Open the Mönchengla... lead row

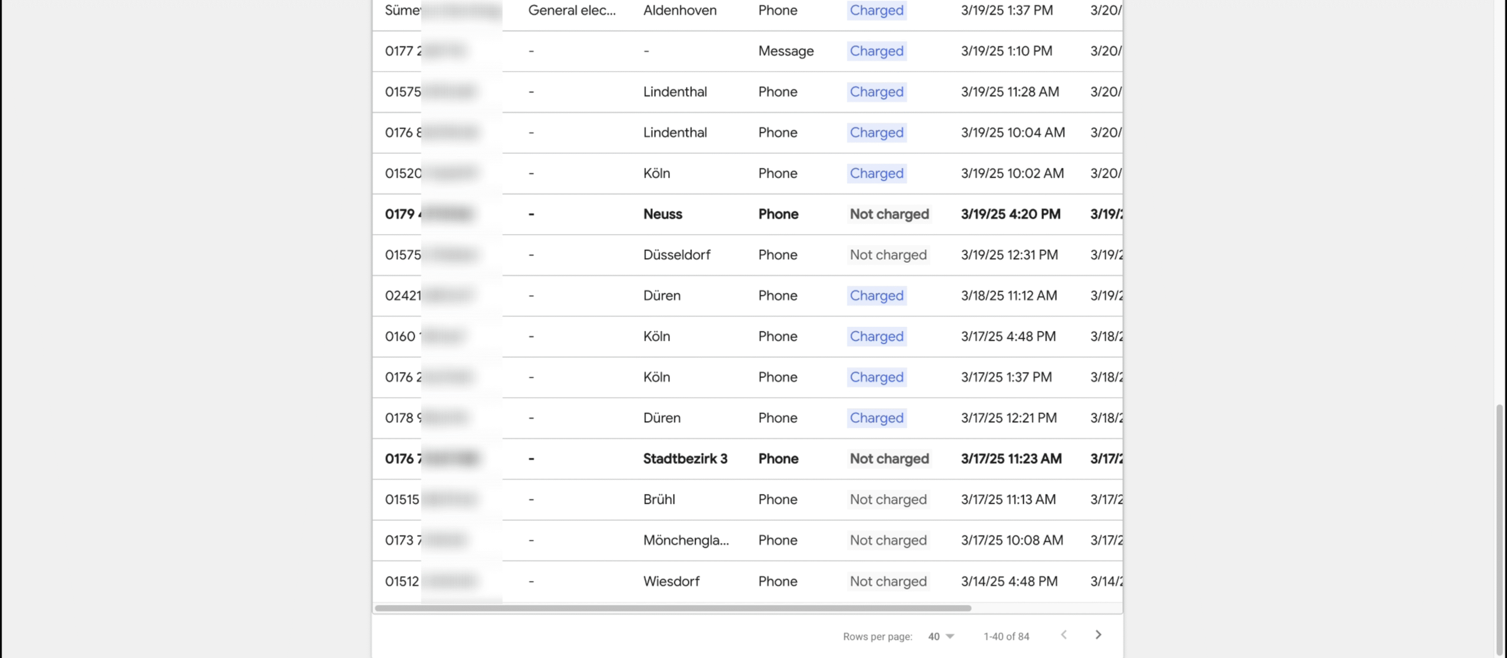(x=686, y=540)
